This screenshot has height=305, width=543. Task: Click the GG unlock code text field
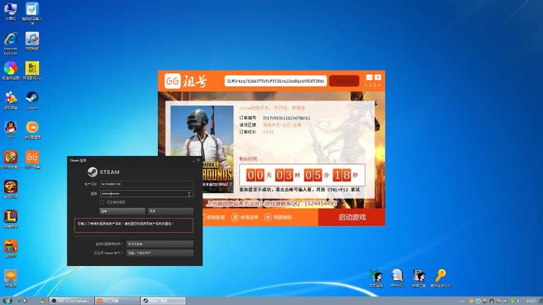point(275,81)
